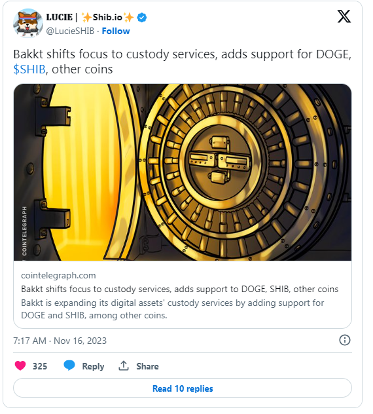Click the Share text label
Viewport: 373px width, 414px height.
(x=147, y=366)
